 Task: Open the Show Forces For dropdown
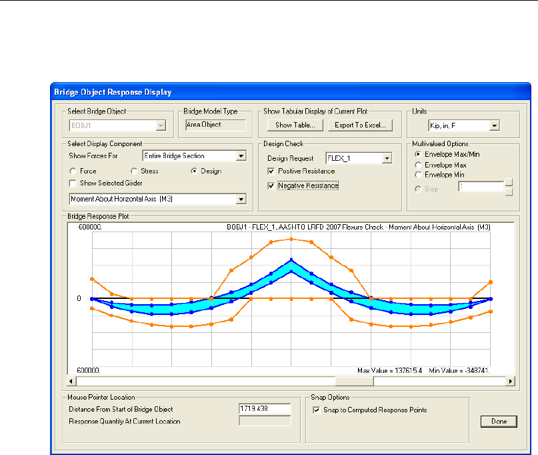coord(241,156)
